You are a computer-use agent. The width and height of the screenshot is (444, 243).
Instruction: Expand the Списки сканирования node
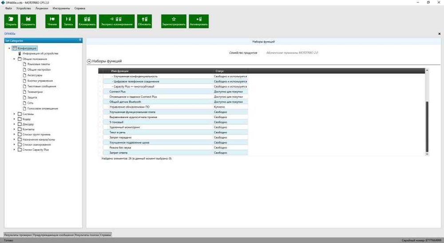14,144
